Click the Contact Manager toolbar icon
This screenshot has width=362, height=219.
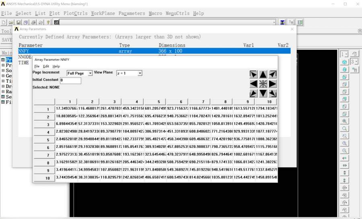pos(300,23)
